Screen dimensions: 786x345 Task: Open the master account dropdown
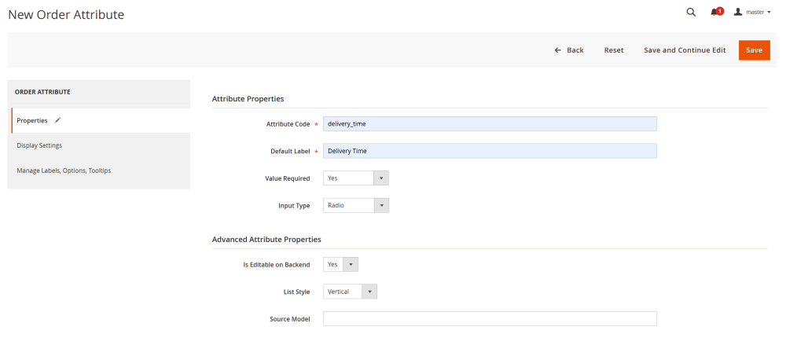[752, 12]
